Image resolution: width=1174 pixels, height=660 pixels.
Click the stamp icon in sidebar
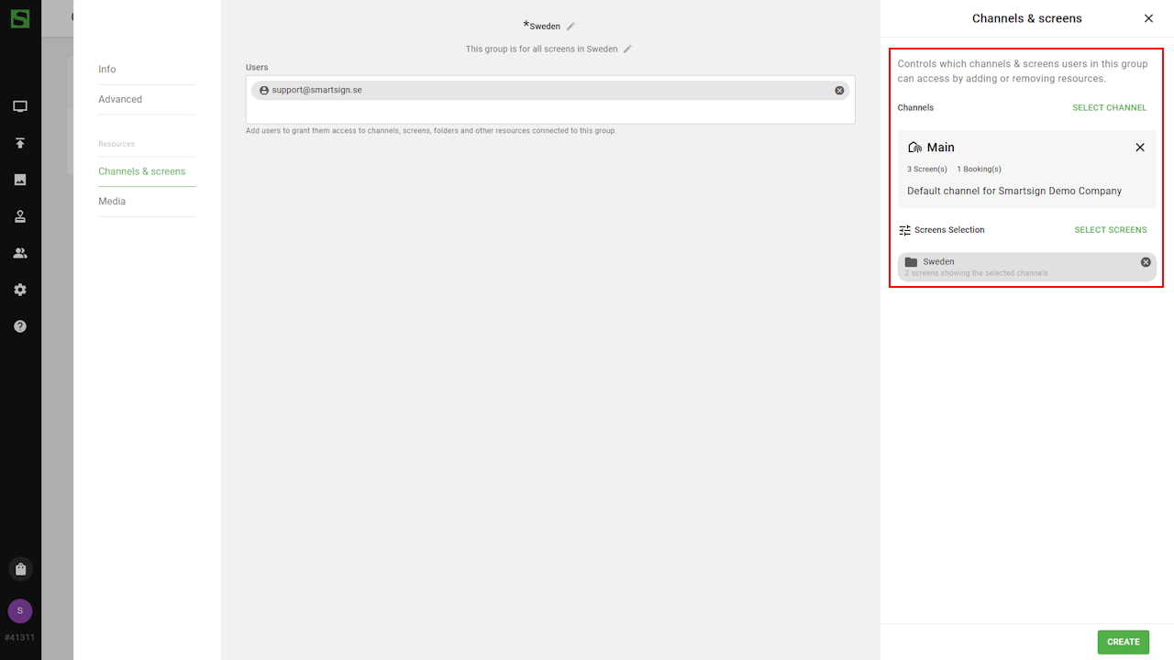point(20,216)
